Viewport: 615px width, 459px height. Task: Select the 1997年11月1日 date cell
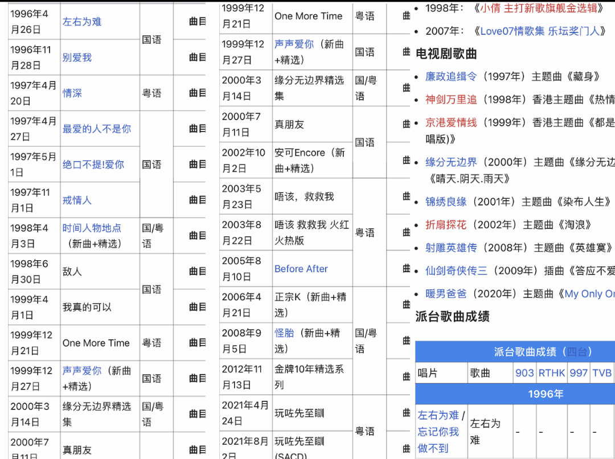point(34,200)
